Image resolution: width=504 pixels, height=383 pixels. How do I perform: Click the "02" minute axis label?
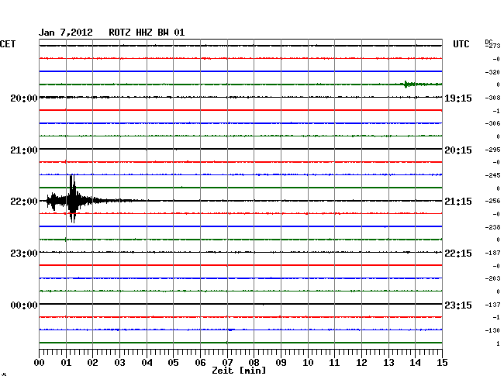pyautogui.click(x=92, y=363)
